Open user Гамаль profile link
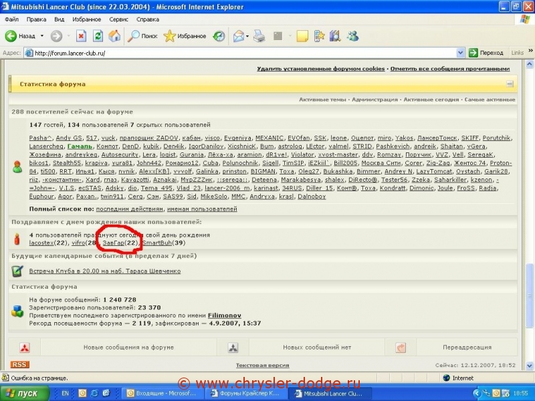The width and height of the screenshot is (535, 401). pos(80,146)
